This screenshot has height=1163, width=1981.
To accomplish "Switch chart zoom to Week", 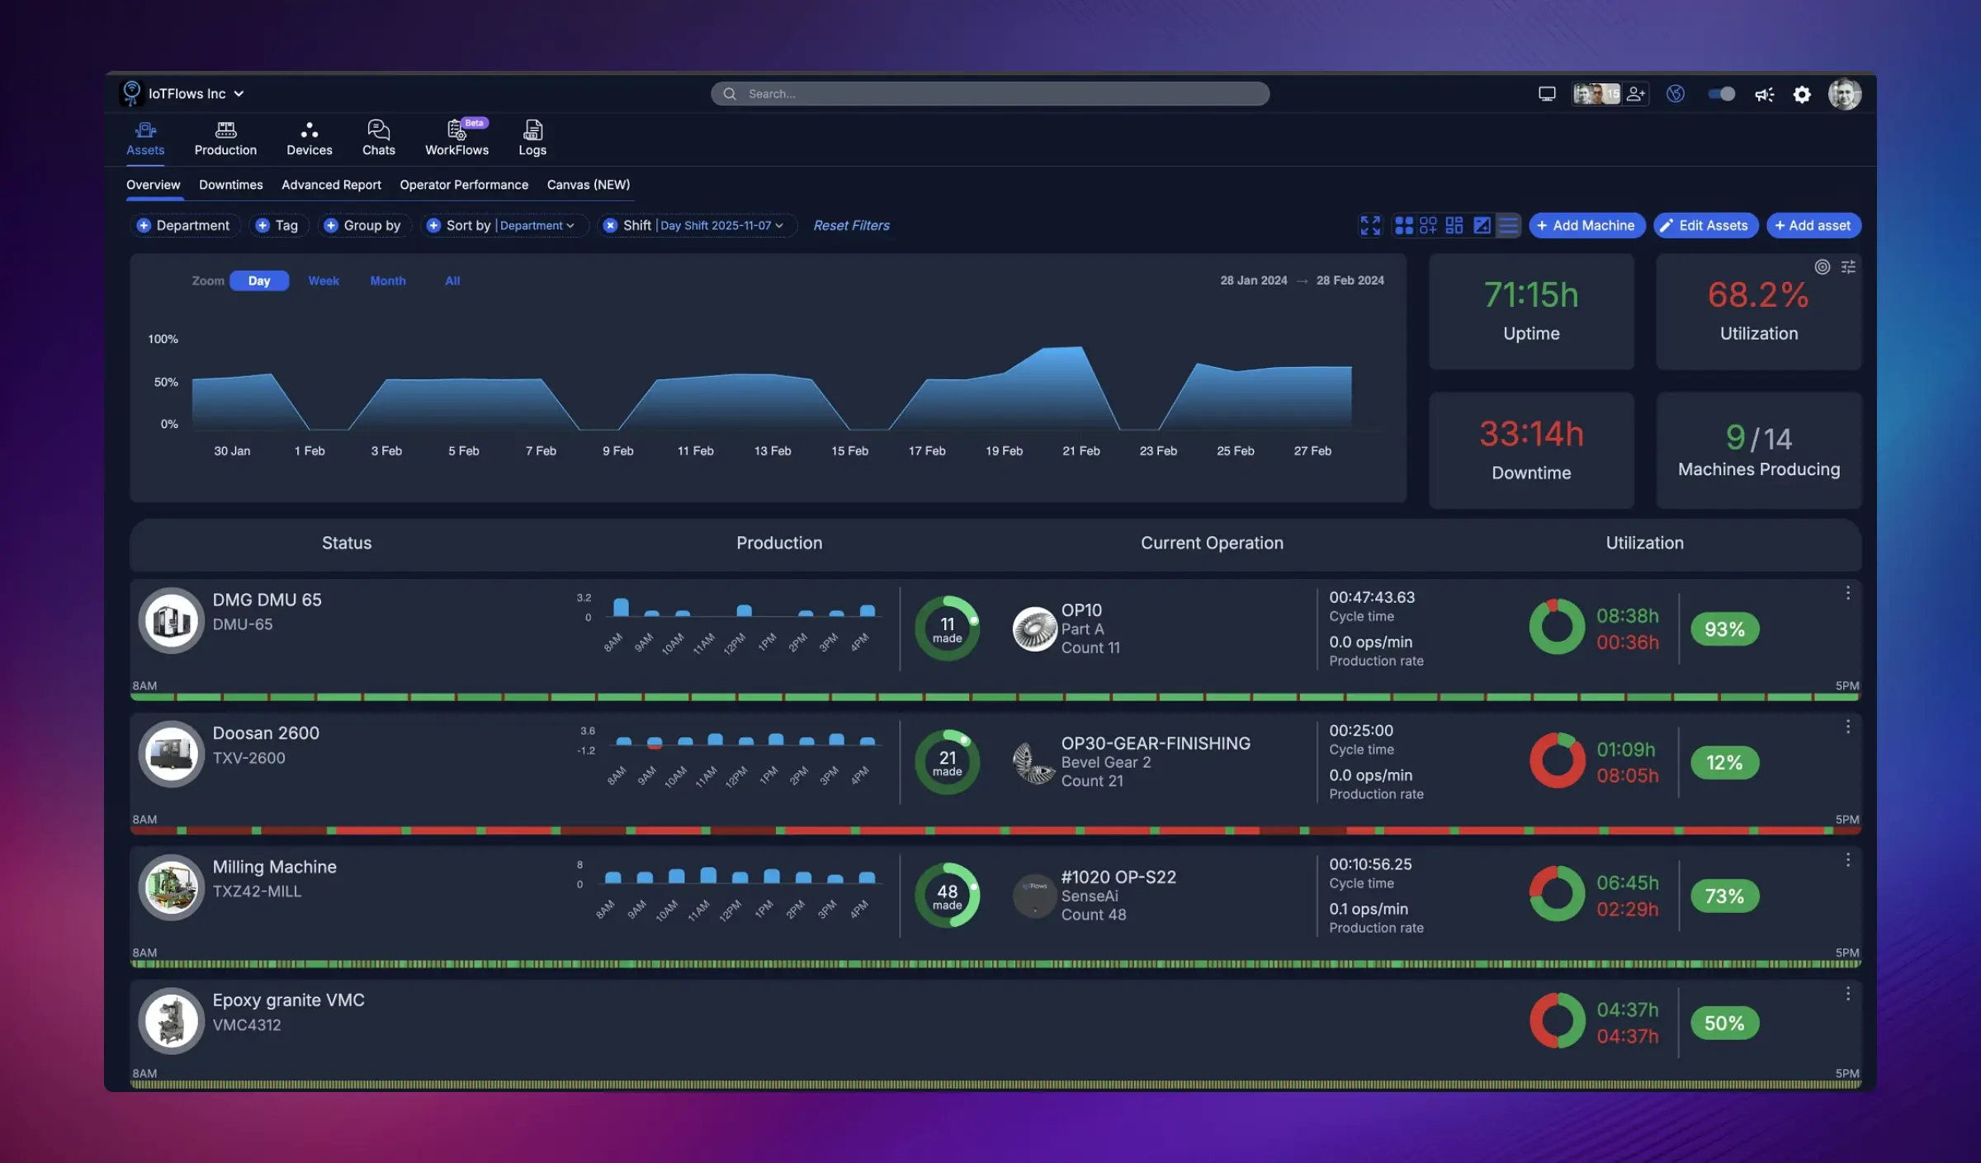I will click(x=323, y=280).
